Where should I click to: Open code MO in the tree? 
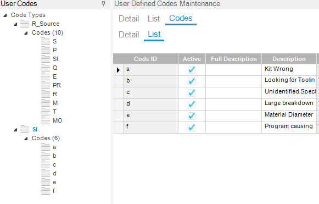pos(58,120)
